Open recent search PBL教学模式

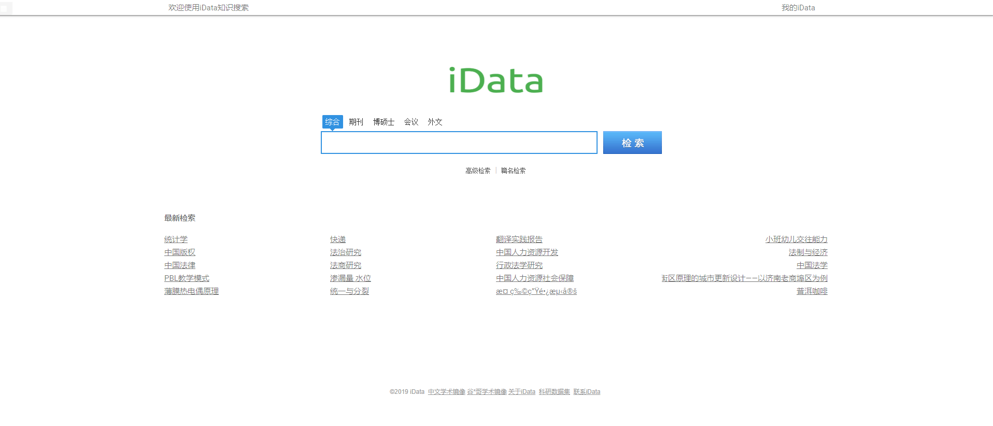coord(187,278)
